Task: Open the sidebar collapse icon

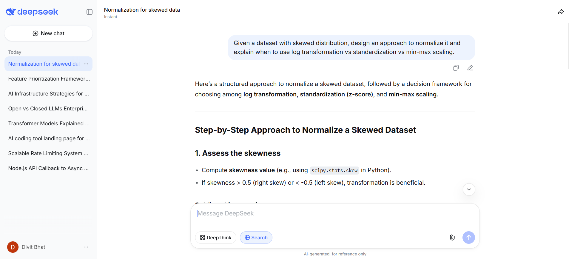Action: (x=89, y=12)
